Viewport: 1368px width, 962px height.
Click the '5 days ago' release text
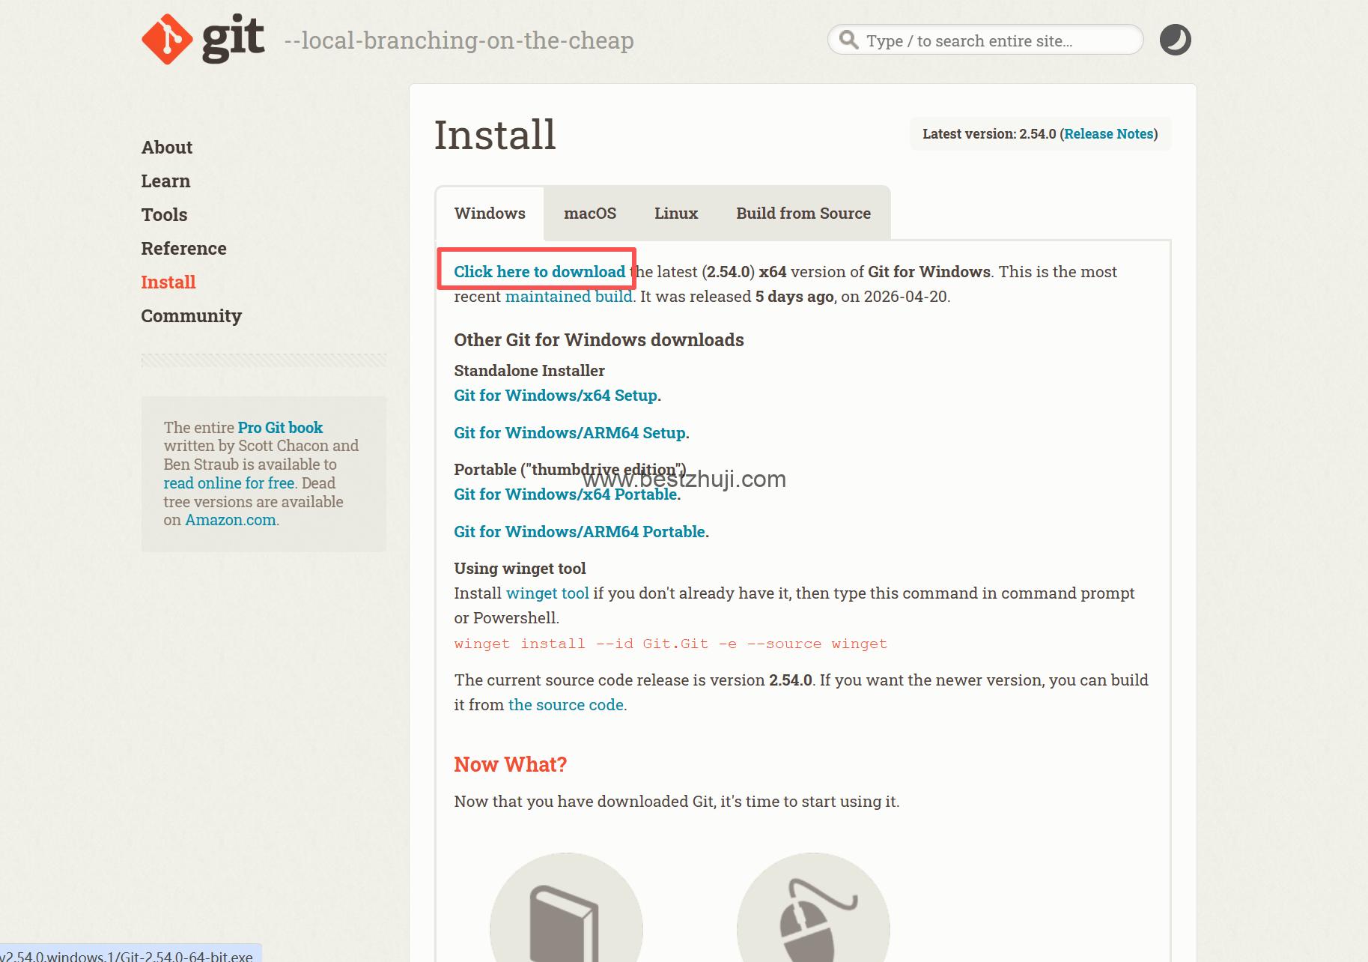click(794, 297)
